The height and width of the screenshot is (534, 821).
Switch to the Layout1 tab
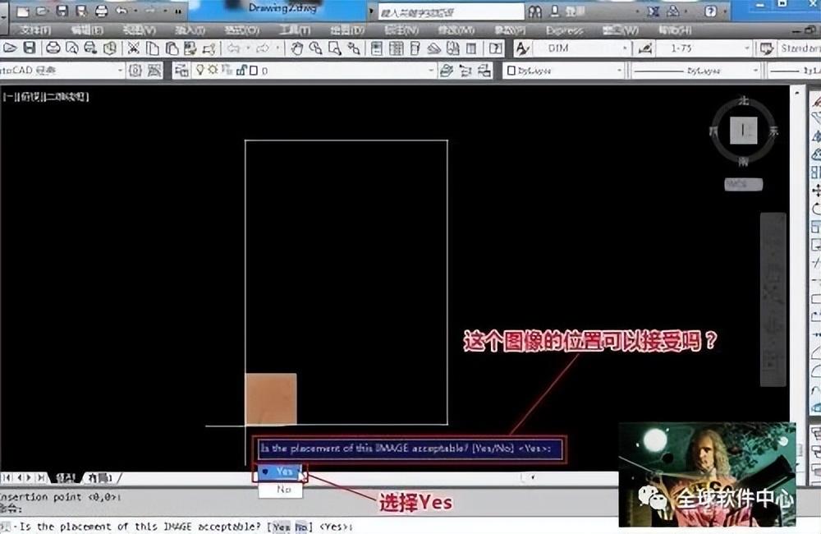point(100,478)
